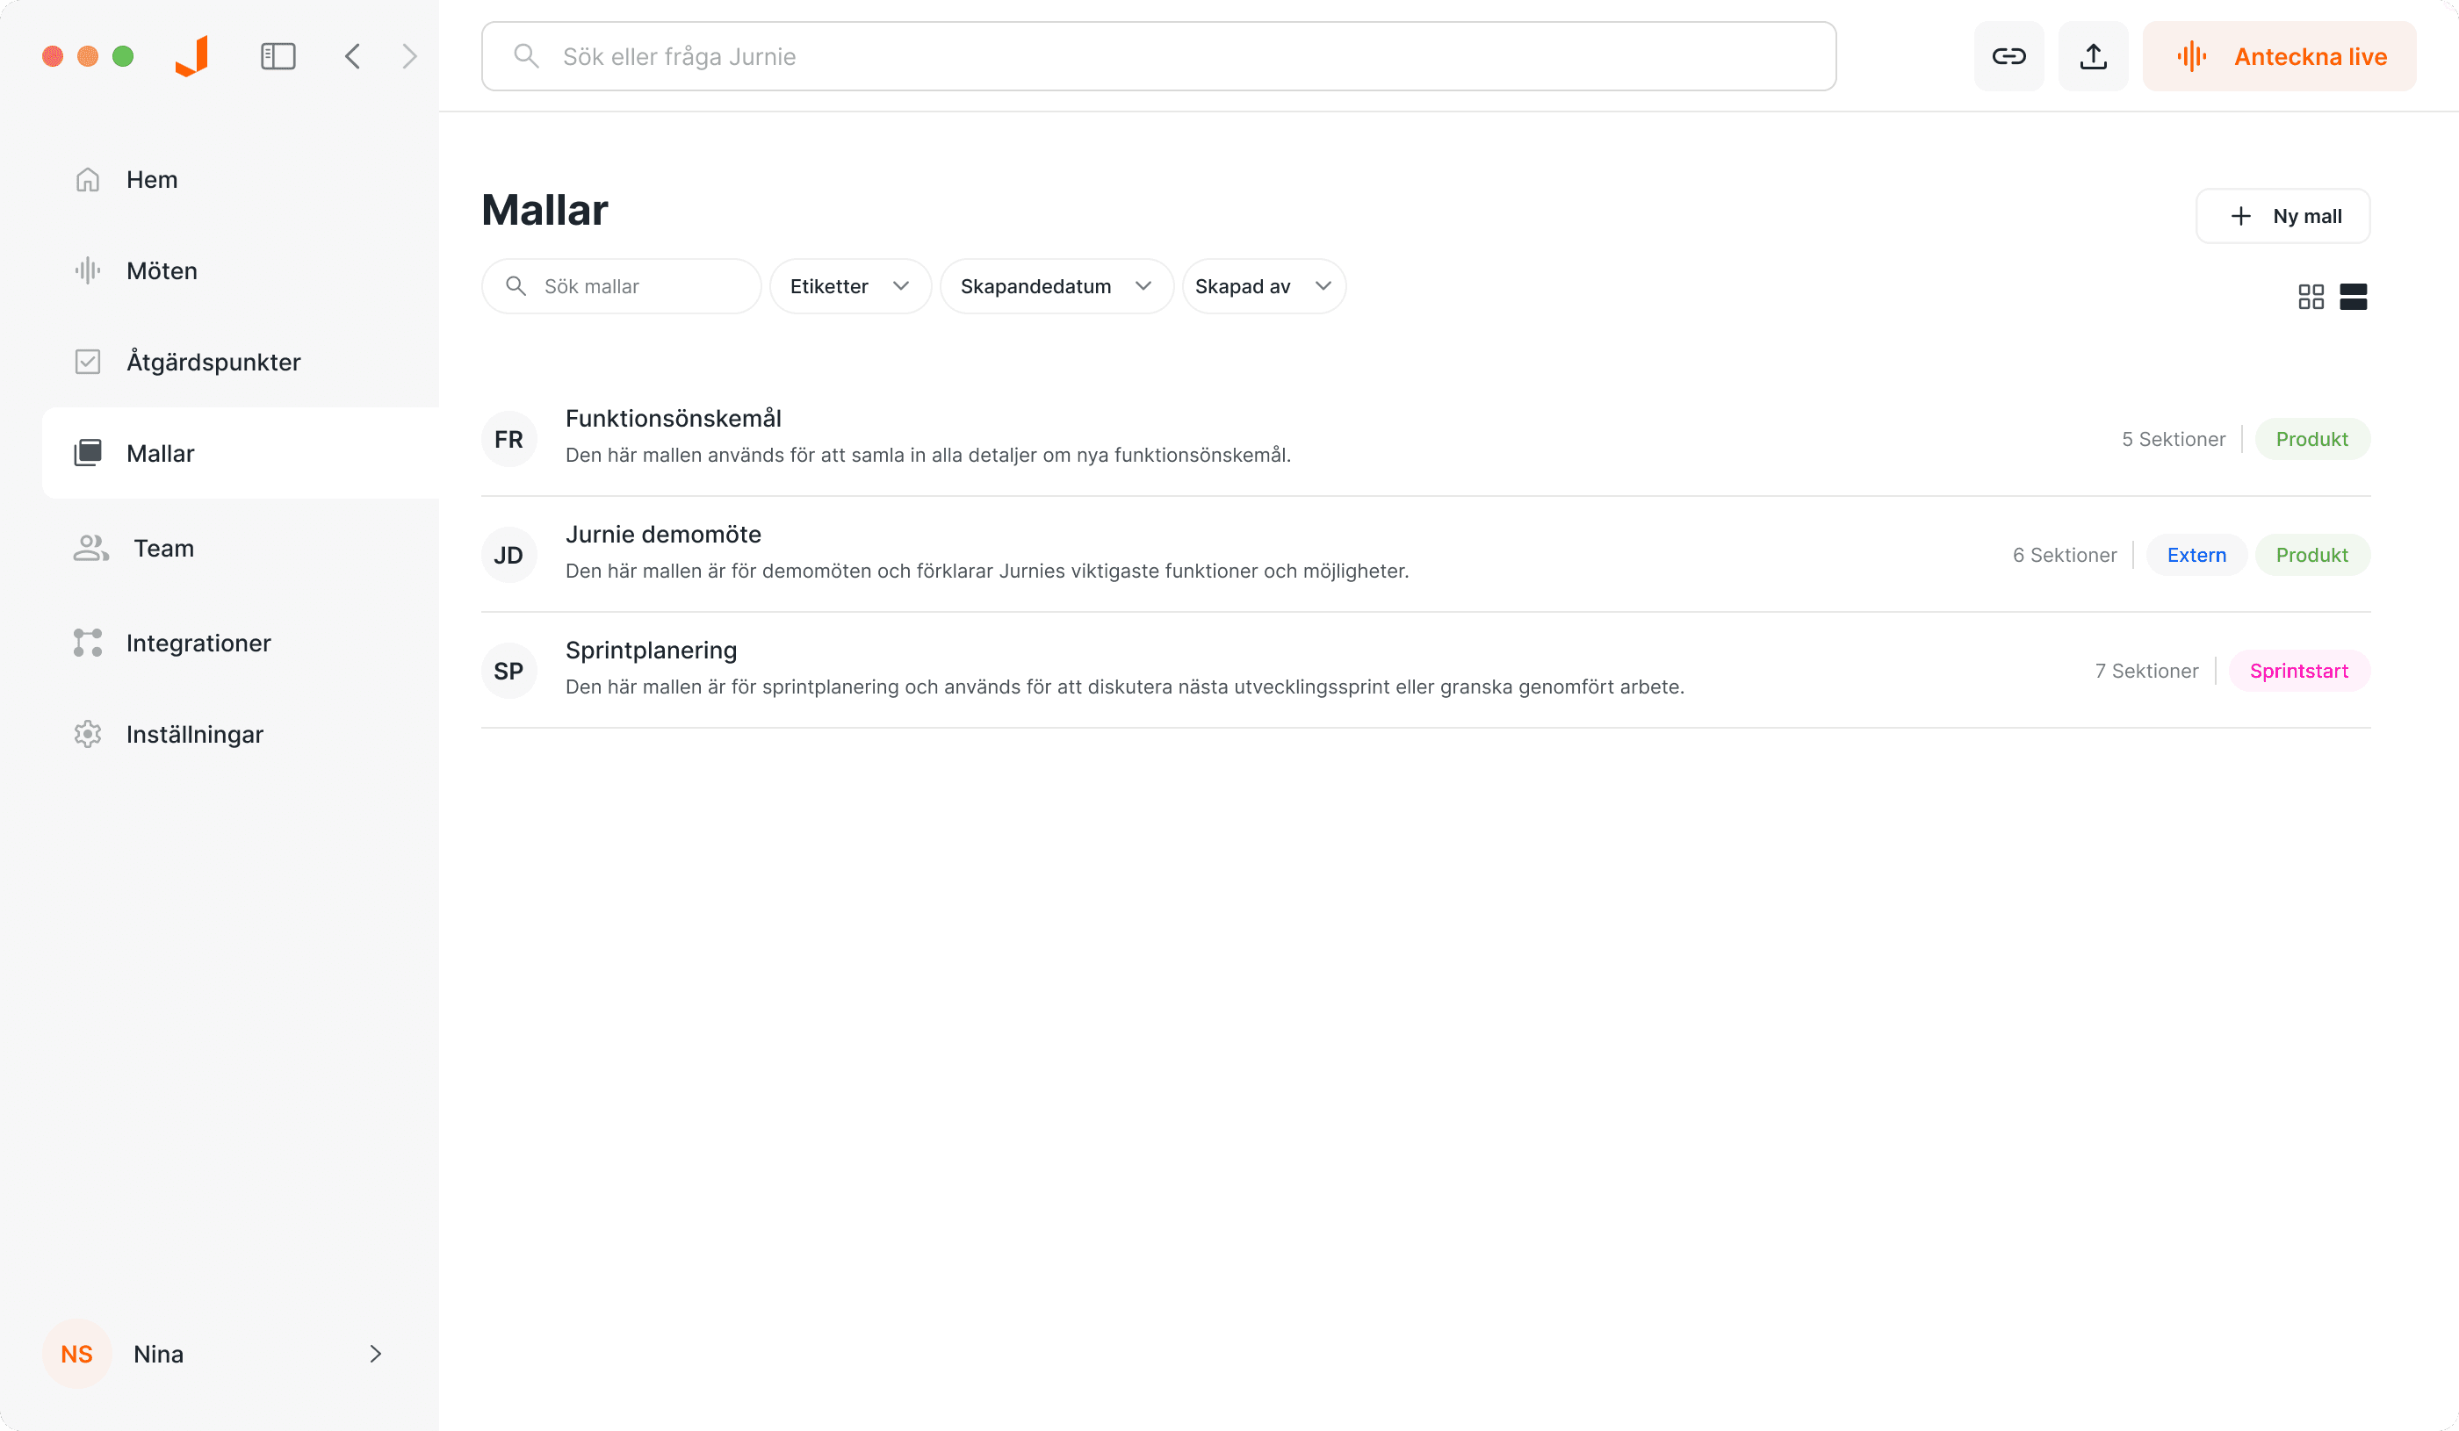Switch templates to list view
Viewport: 2459px width, 1431px height.
[x=2354, y=296]
